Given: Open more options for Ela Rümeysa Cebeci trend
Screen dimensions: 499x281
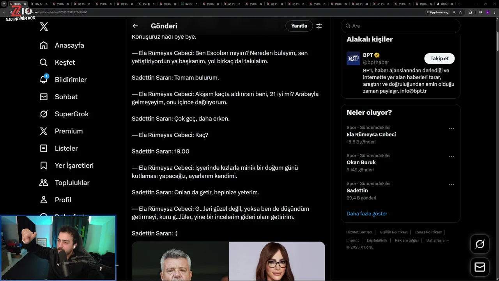Looking at the screenshot, I should (451, 128).
